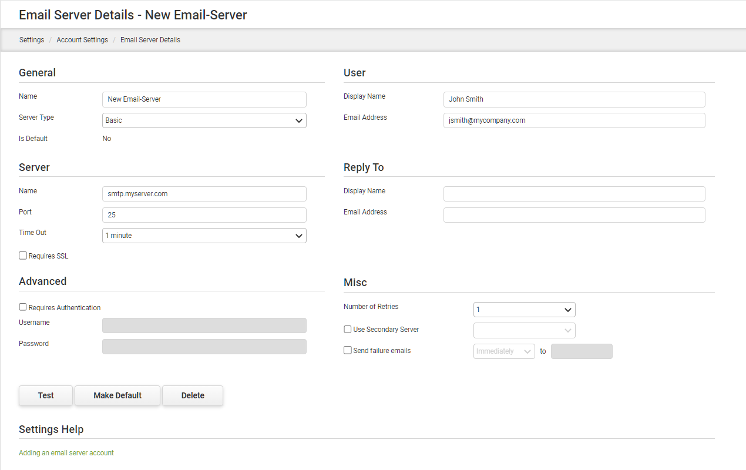Click the Test button
Screen dimensions: 746x470
pyautogui.click(x=46, y=395)
